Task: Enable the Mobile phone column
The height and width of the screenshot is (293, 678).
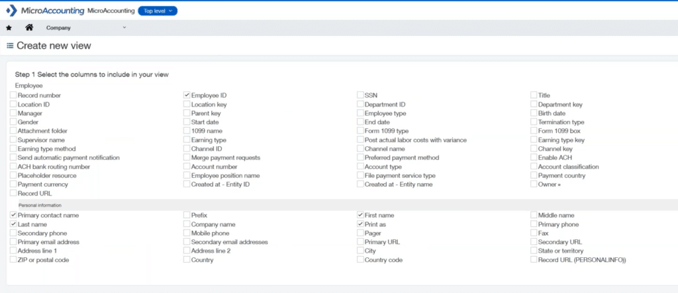Action: pyautogui.click(x=187, y=233)
